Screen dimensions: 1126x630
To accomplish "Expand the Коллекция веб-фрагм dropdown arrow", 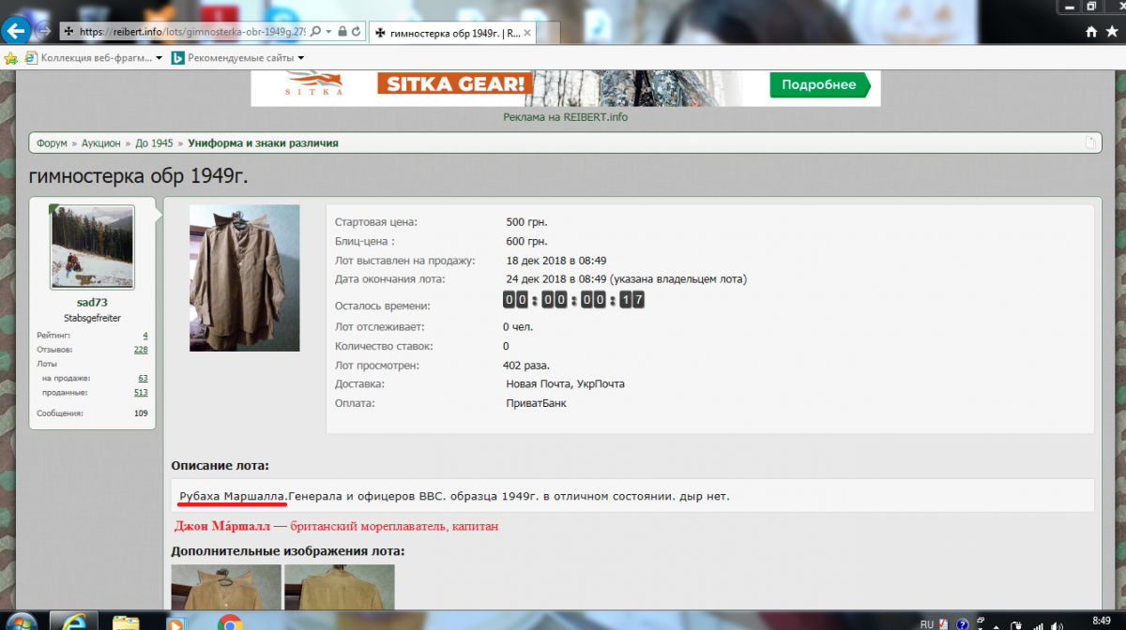I will click(158, 57).
